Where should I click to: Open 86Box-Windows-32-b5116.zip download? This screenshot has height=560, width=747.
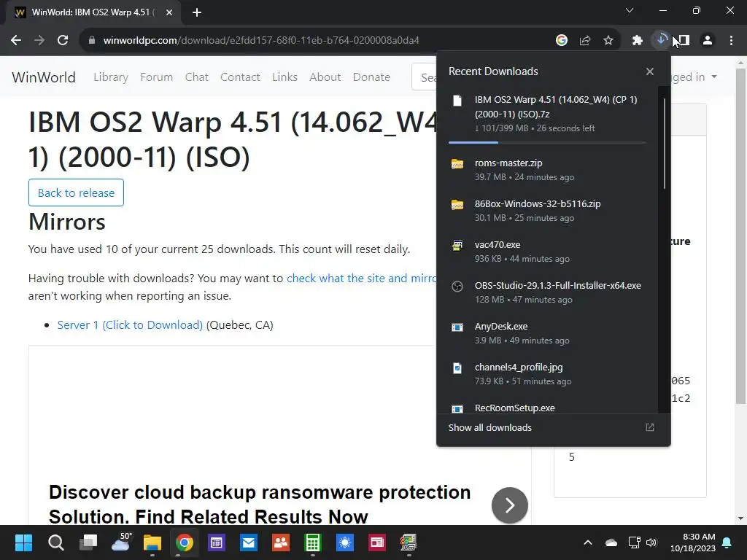(547, 211)
